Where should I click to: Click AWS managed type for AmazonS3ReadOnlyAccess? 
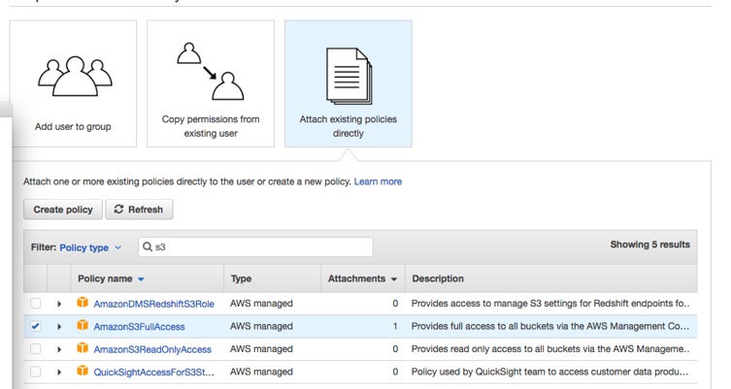click(261, 349)
